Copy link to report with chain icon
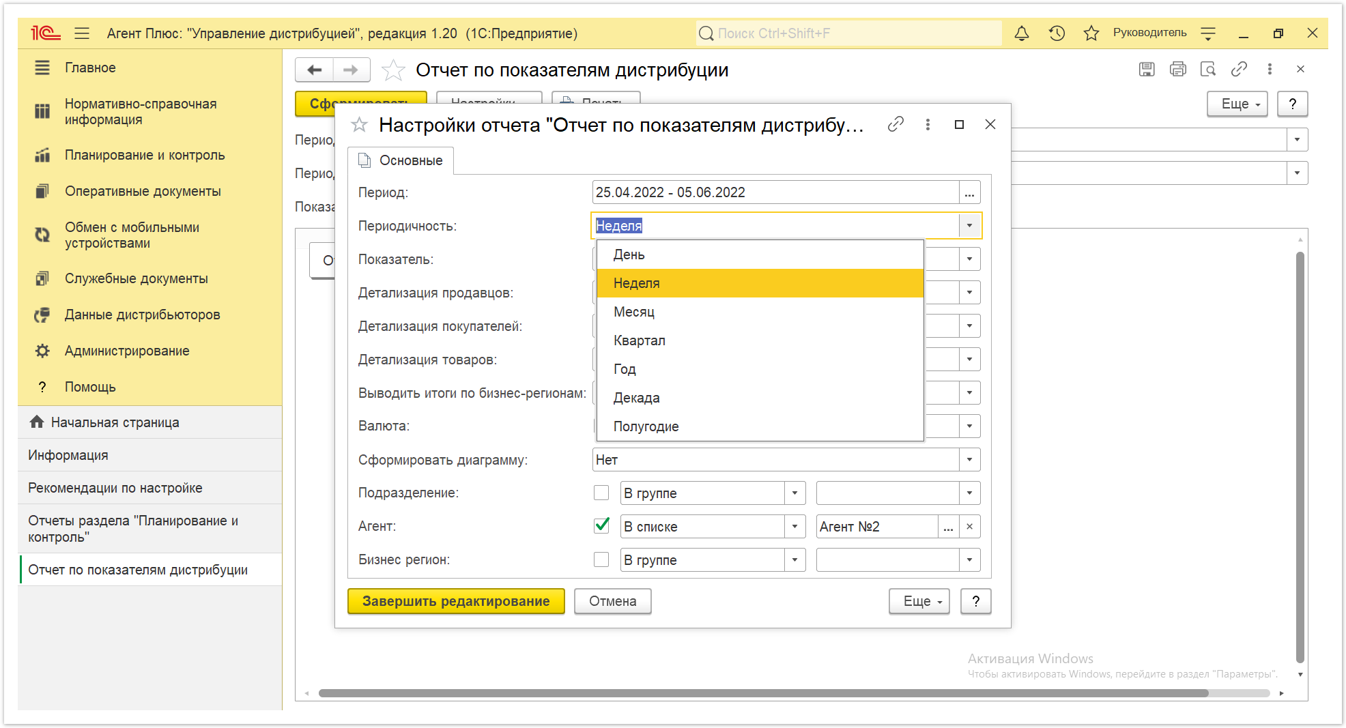Viewport: 1346px width, 728px height. pyautogui.click(x=1239, y=69)
